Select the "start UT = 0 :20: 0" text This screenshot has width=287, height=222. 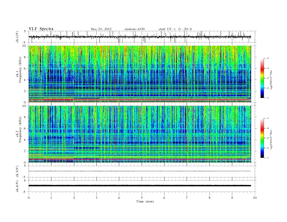click(x=175, y=29)
